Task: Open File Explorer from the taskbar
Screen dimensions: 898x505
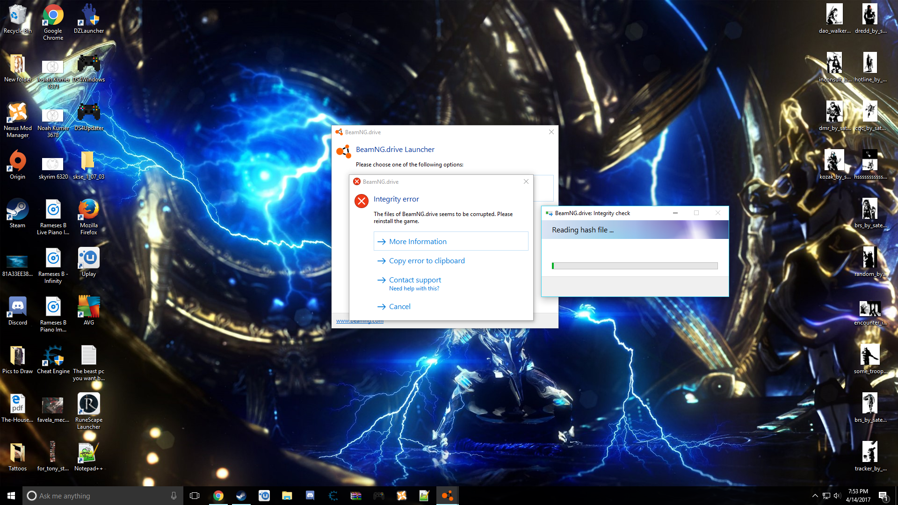Action: (x=287, y=496)
